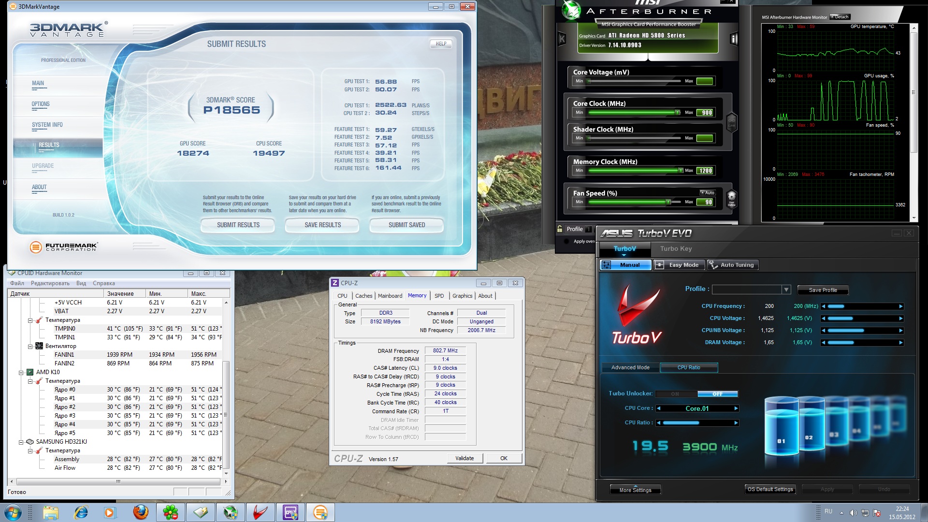Click OS Default Settings in TurboV
Screen dimensions: 928x522
point(770,489)
